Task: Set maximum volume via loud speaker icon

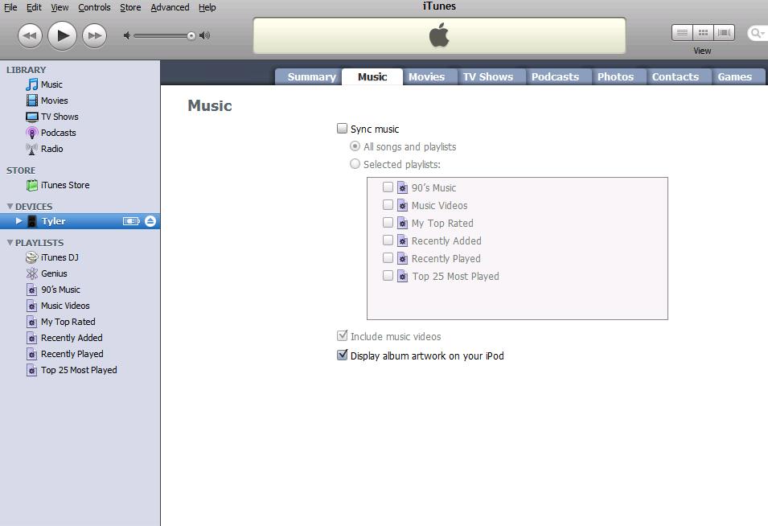Action: pyautogui.click(x=205, y=35)
